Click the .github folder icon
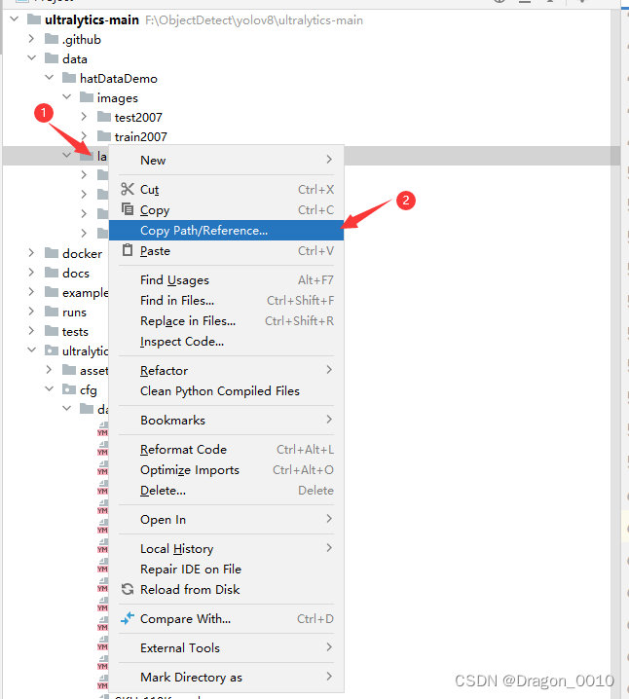Image resolution: width=629 pixels, height=699 pixels. [x=52, y=39]
